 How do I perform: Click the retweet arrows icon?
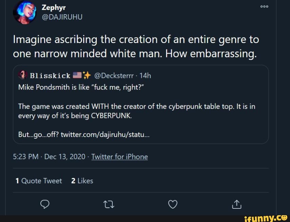click(x=109, y=204)
